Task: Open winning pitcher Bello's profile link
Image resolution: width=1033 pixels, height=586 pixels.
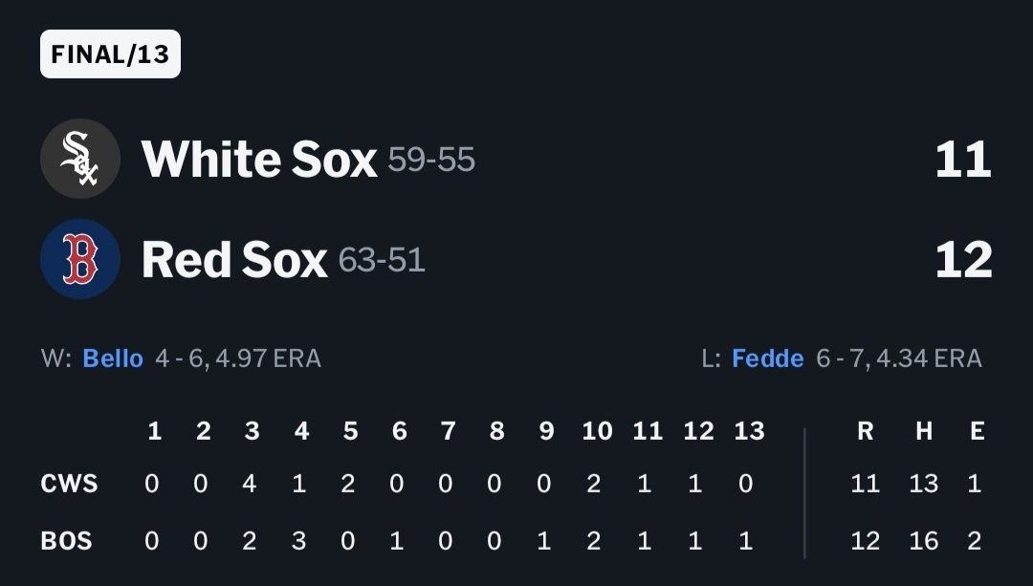Action: click(113, 358)
